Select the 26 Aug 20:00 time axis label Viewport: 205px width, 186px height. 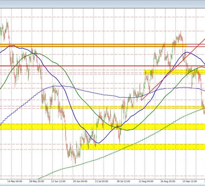click(x=168, y=182)
